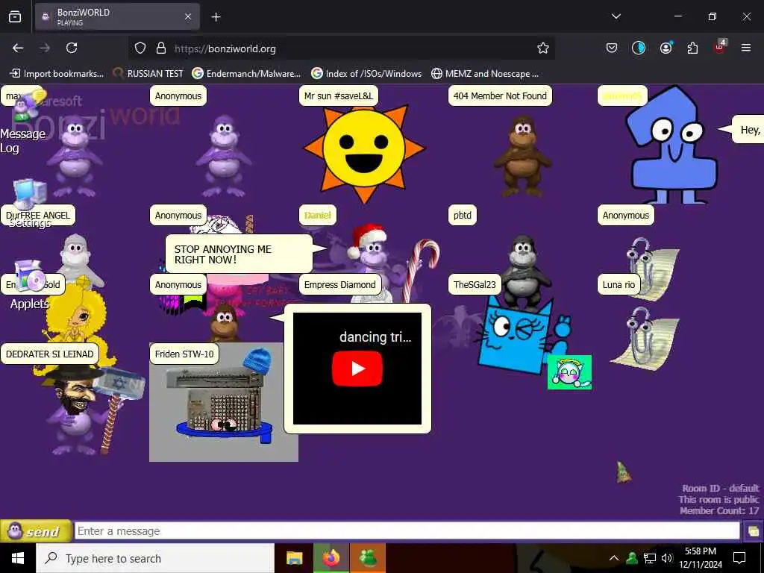This screenshot has width=764, height=573.
Task: Open a new browser tab
Action: pos(216,17)
